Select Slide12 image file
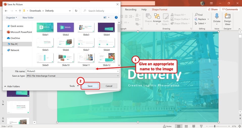This screenshot has width=242, height=128. [106, 60]
